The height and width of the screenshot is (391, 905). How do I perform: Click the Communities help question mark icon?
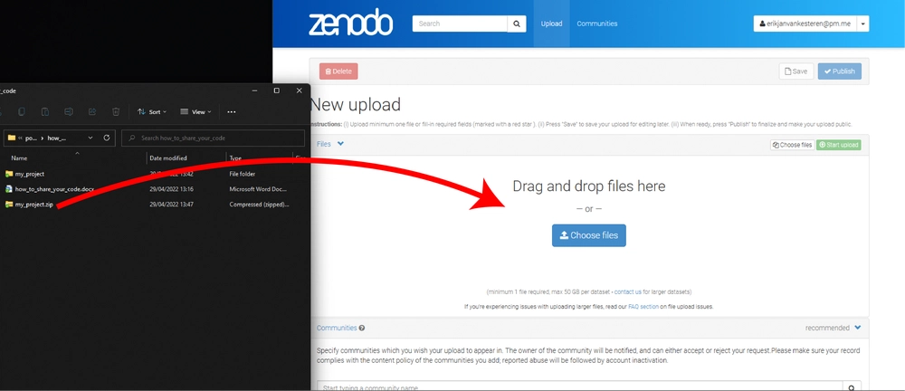tap(362, 328)
